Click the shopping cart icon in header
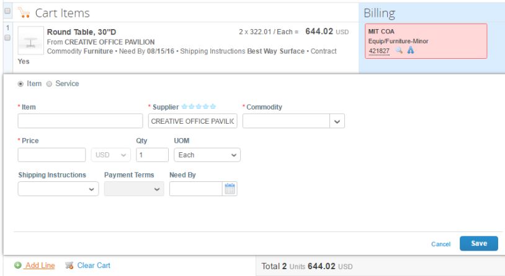This screenshot has height=276, width=505. tap(24, 12)
